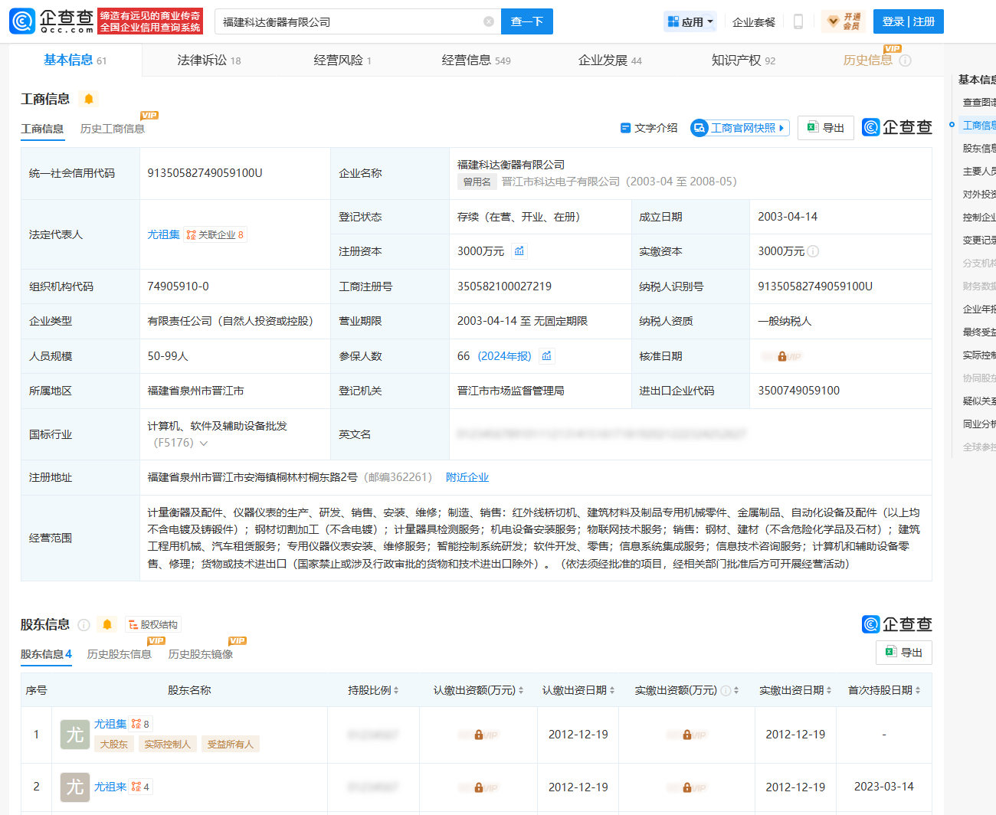The height and width of the screenshot is (815, 996).
Task: Open the 知识产权 tab
Action: [742, 61]
